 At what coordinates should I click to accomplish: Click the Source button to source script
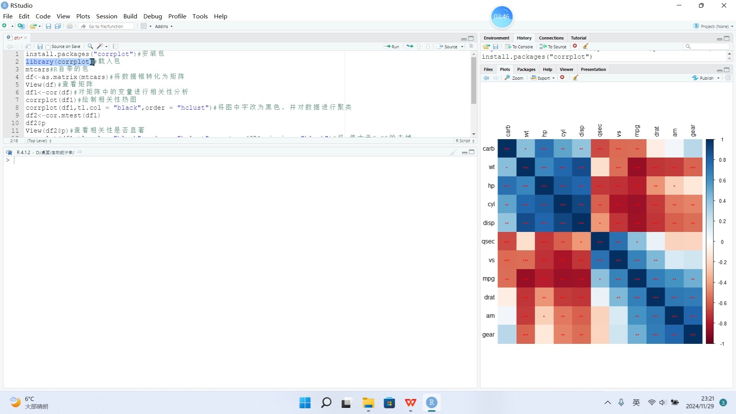coord(447,46)
